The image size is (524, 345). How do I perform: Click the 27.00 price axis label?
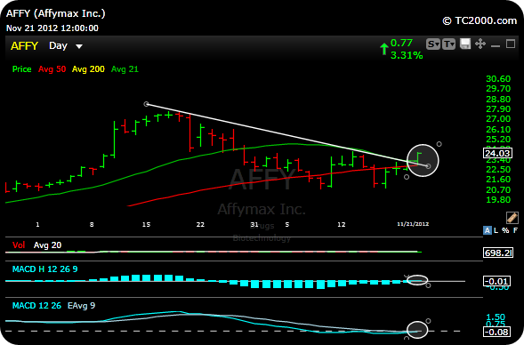(x=498, y=119)
